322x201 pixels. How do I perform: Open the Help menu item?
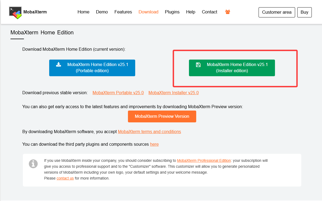click(191, 12)
